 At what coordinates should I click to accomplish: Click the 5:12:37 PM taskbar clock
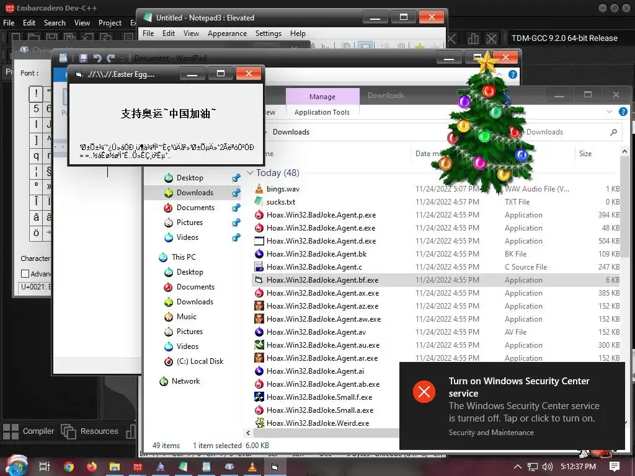pos(578,467)
